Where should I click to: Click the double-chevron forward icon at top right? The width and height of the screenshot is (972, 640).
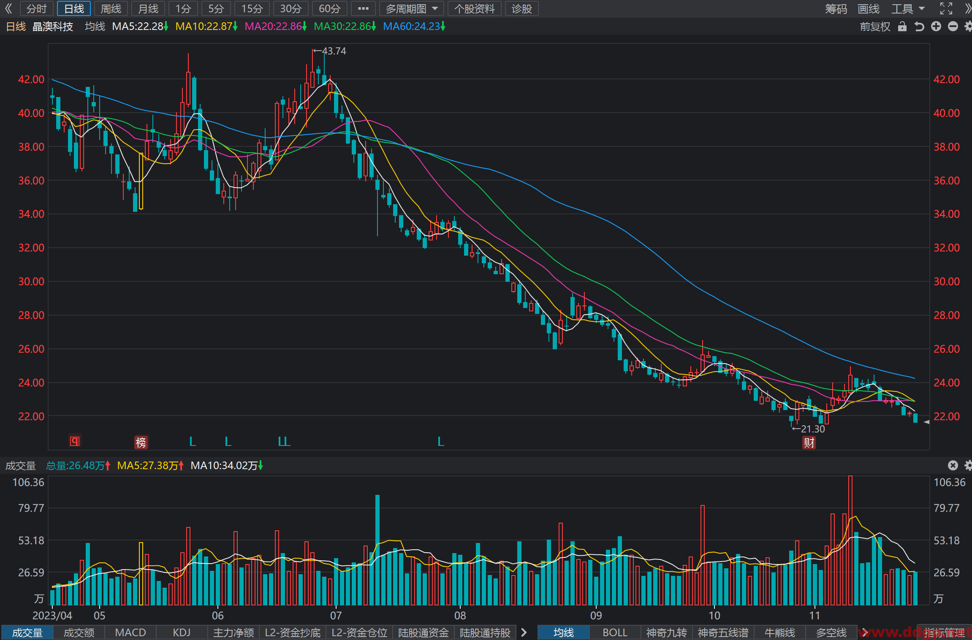968,8
